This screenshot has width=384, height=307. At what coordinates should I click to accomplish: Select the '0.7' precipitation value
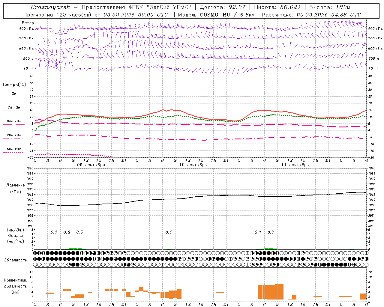[x=271, y=232]
